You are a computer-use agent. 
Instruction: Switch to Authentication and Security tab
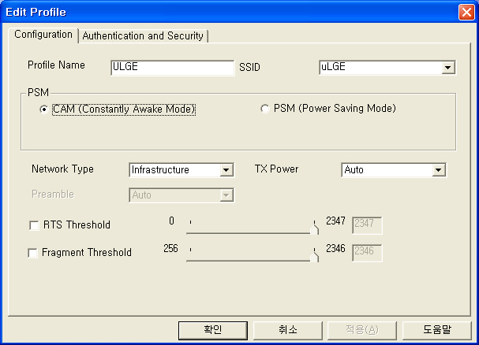point(143,35)
